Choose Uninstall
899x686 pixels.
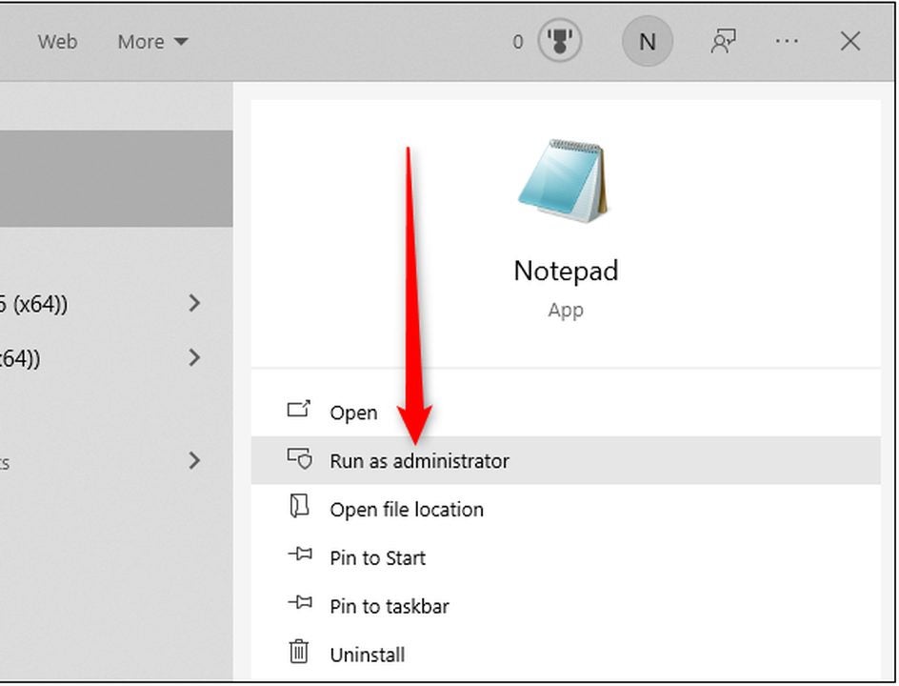(566, 655)
